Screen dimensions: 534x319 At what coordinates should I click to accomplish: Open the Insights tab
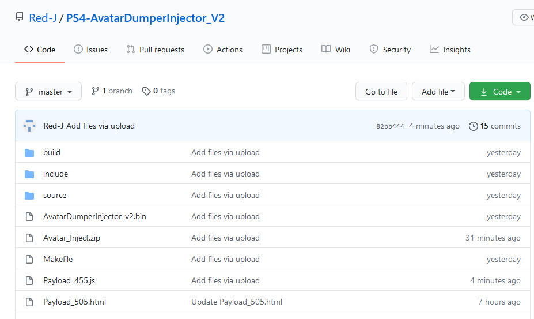450,50
